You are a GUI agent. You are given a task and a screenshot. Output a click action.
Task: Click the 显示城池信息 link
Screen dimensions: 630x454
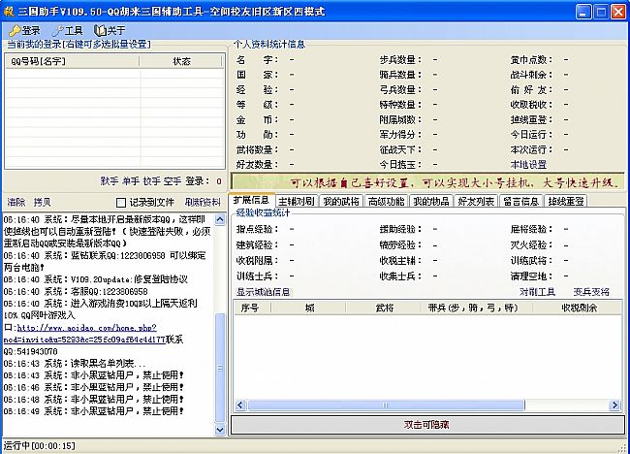point(264,292)
